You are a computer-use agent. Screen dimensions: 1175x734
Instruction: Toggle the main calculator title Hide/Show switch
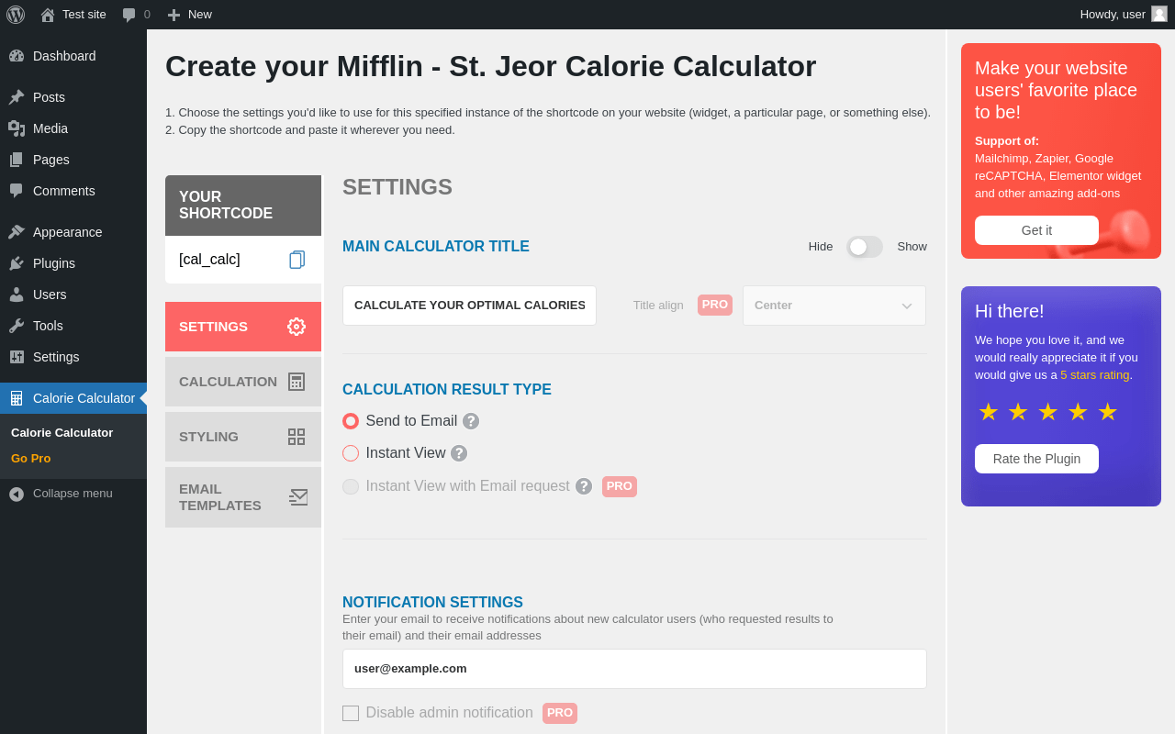[x=865, y=247]
